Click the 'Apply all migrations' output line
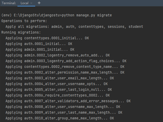Screen dimensions: 163x122 click(74, 27)
